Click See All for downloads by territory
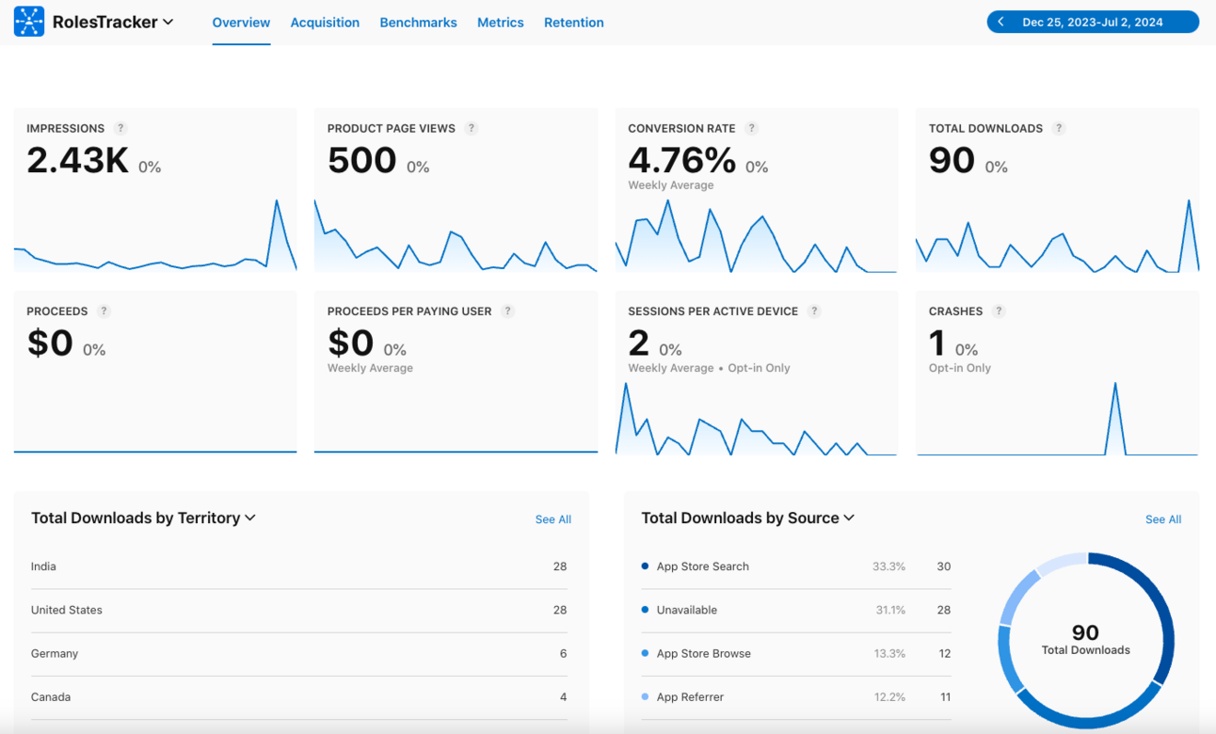 [x=553, y=519]
